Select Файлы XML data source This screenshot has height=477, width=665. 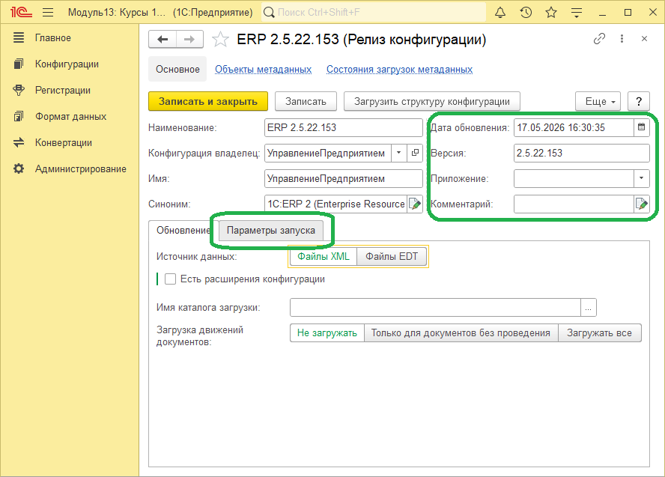click(324, 257)
